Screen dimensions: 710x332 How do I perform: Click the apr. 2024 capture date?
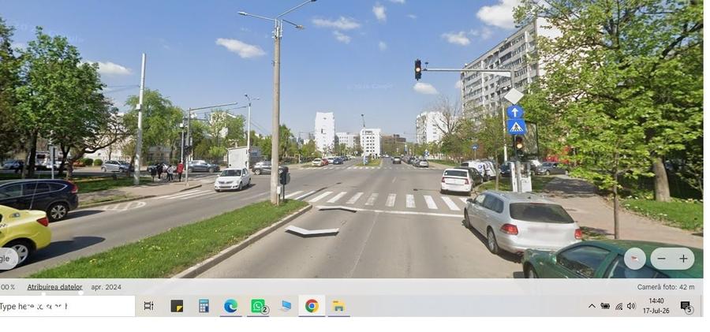click(106, 287)
